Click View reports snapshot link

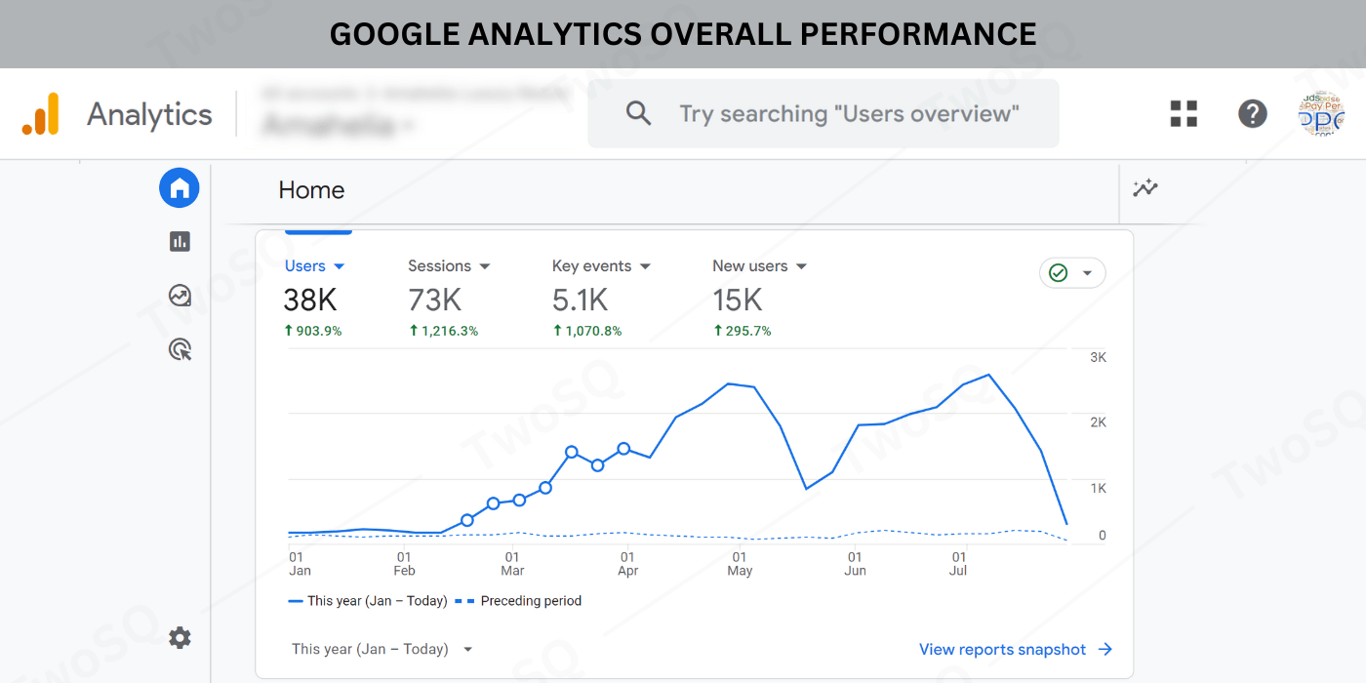coord(1015,649)
